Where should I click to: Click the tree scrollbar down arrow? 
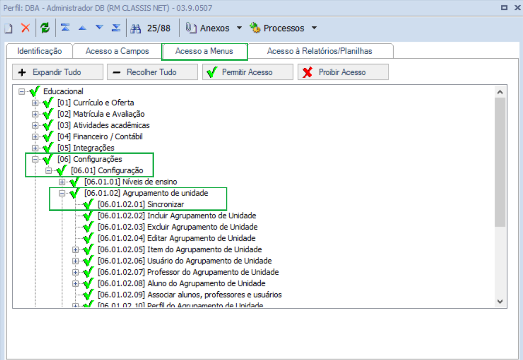coord(500,301)
